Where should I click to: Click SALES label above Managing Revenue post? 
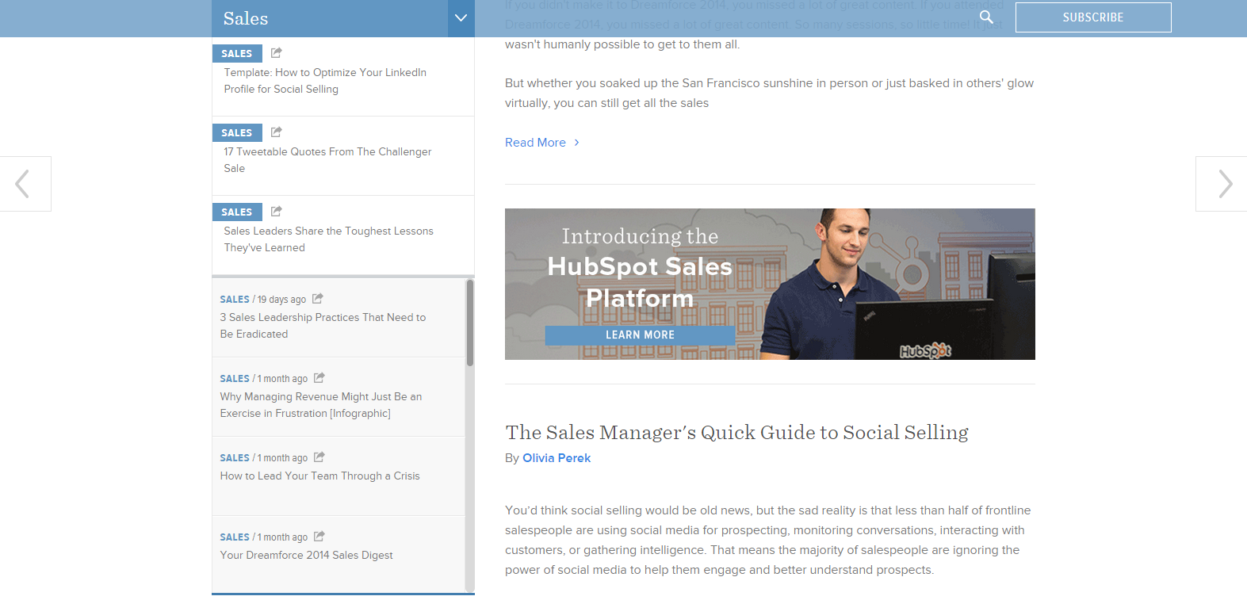coord(235,379)
